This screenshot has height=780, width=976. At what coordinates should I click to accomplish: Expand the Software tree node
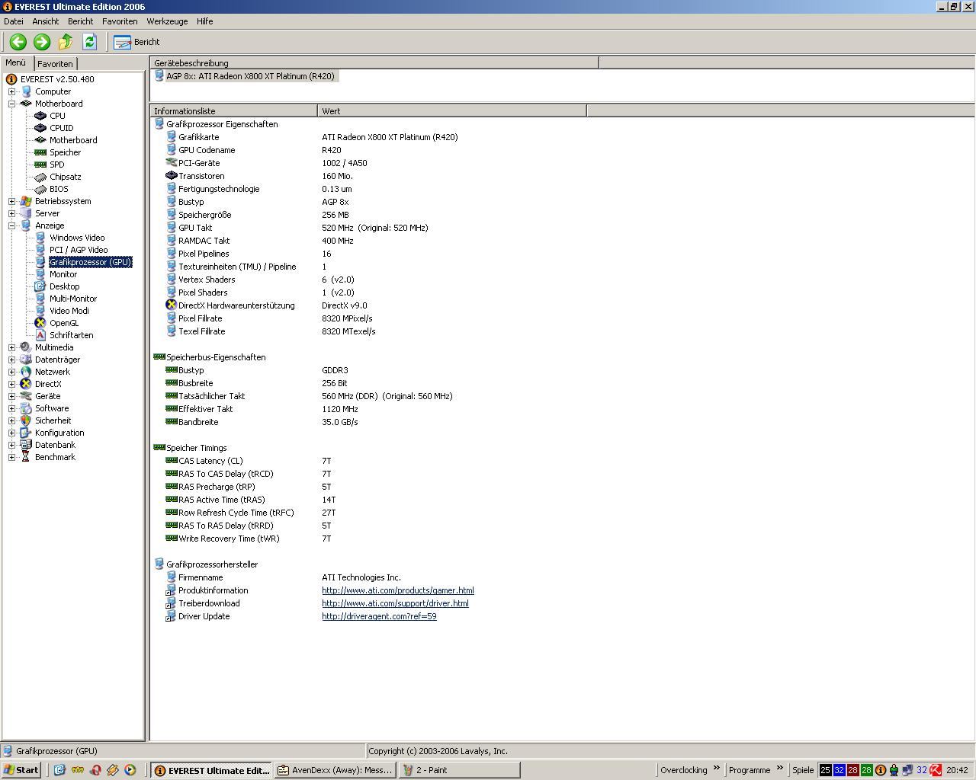[x=11, y=408]
